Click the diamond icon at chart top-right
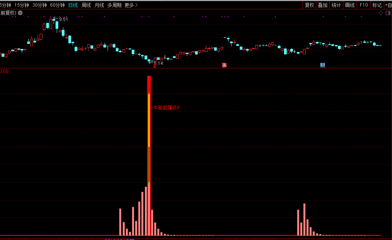The height and width of the screenshot is (240, 392). pos(381,13)
